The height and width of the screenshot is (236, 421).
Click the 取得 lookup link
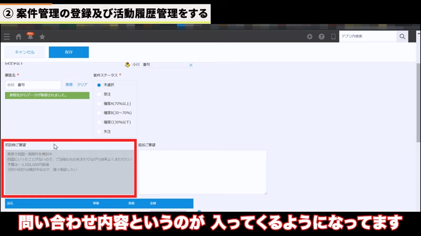69,85
